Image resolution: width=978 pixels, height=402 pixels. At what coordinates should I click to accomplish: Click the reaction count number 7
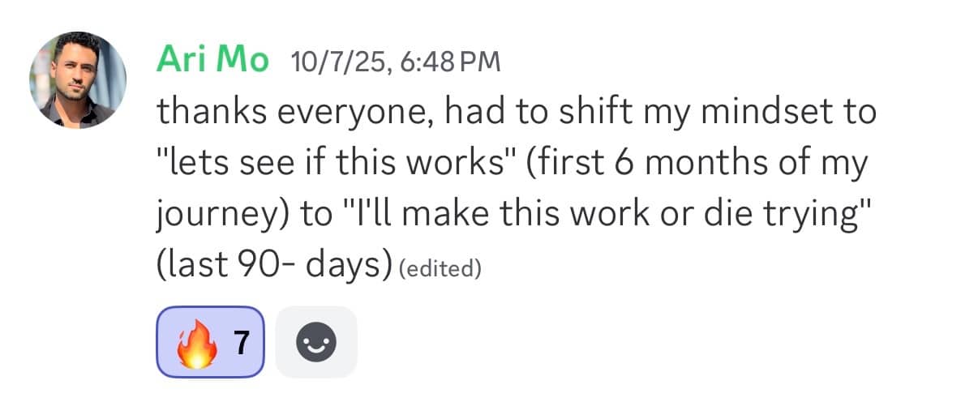click(x=241, y=343)
